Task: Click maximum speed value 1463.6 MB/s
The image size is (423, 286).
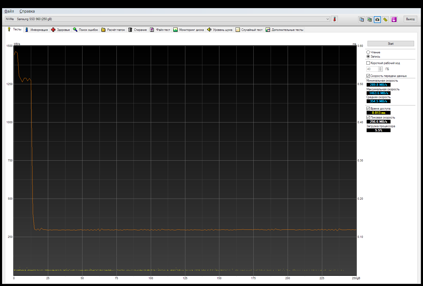Action: pyautogui.click(x=379, y=93)
